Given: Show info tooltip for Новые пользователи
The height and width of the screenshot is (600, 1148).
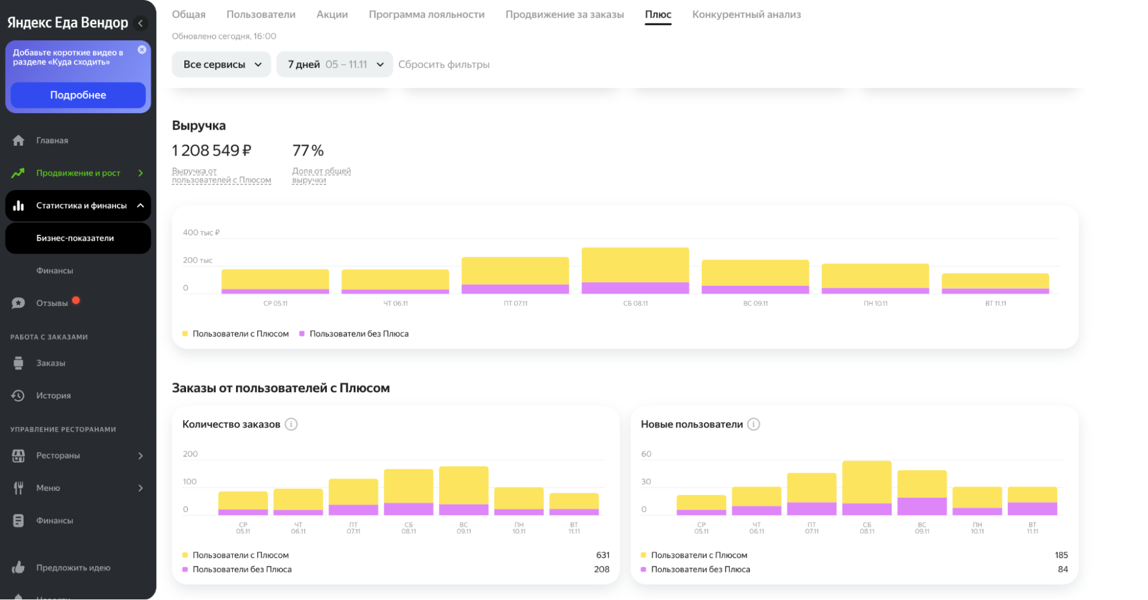Looking at the screenshot, I should 753,424.
